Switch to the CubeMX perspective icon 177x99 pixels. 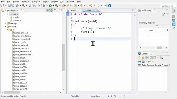point(174,24)
